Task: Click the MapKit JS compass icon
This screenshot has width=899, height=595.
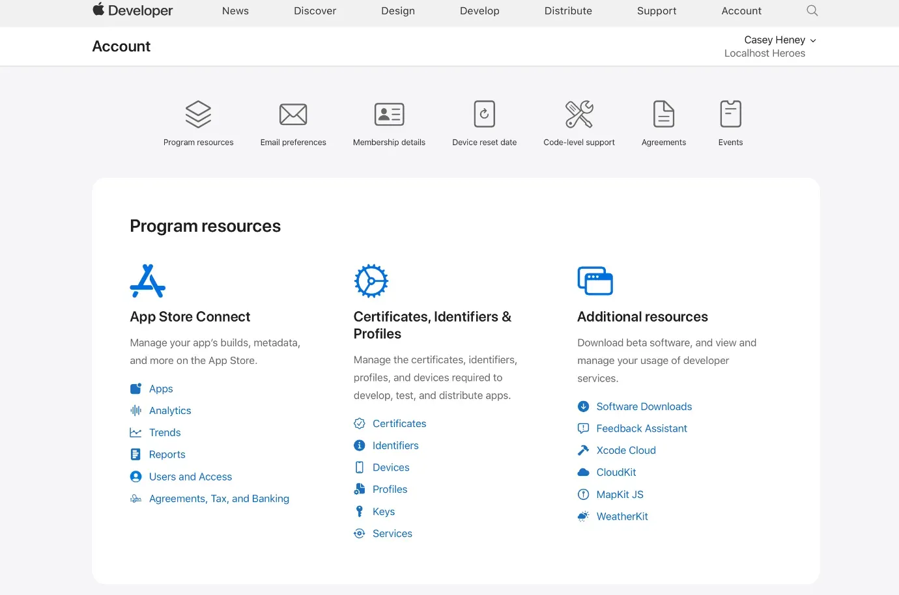Action: (583, 494)
